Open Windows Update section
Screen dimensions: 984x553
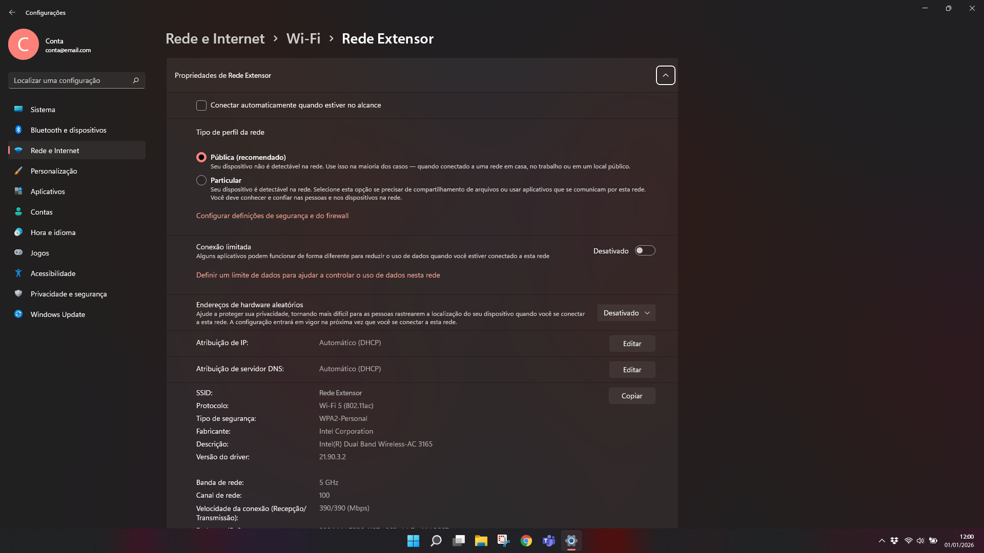click(x=57, y=314)
